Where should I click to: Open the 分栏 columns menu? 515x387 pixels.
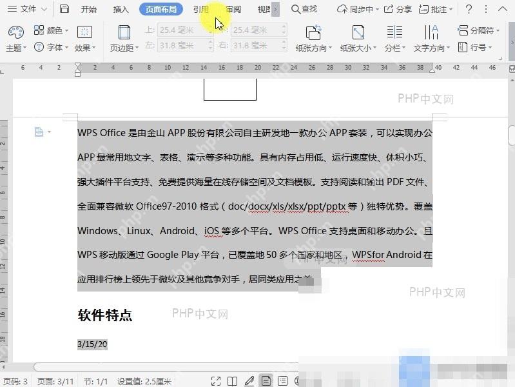click(394, 39)
